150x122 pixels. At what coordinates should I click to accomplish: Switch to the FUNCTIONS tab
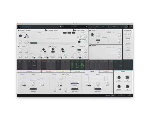(77, 71)
